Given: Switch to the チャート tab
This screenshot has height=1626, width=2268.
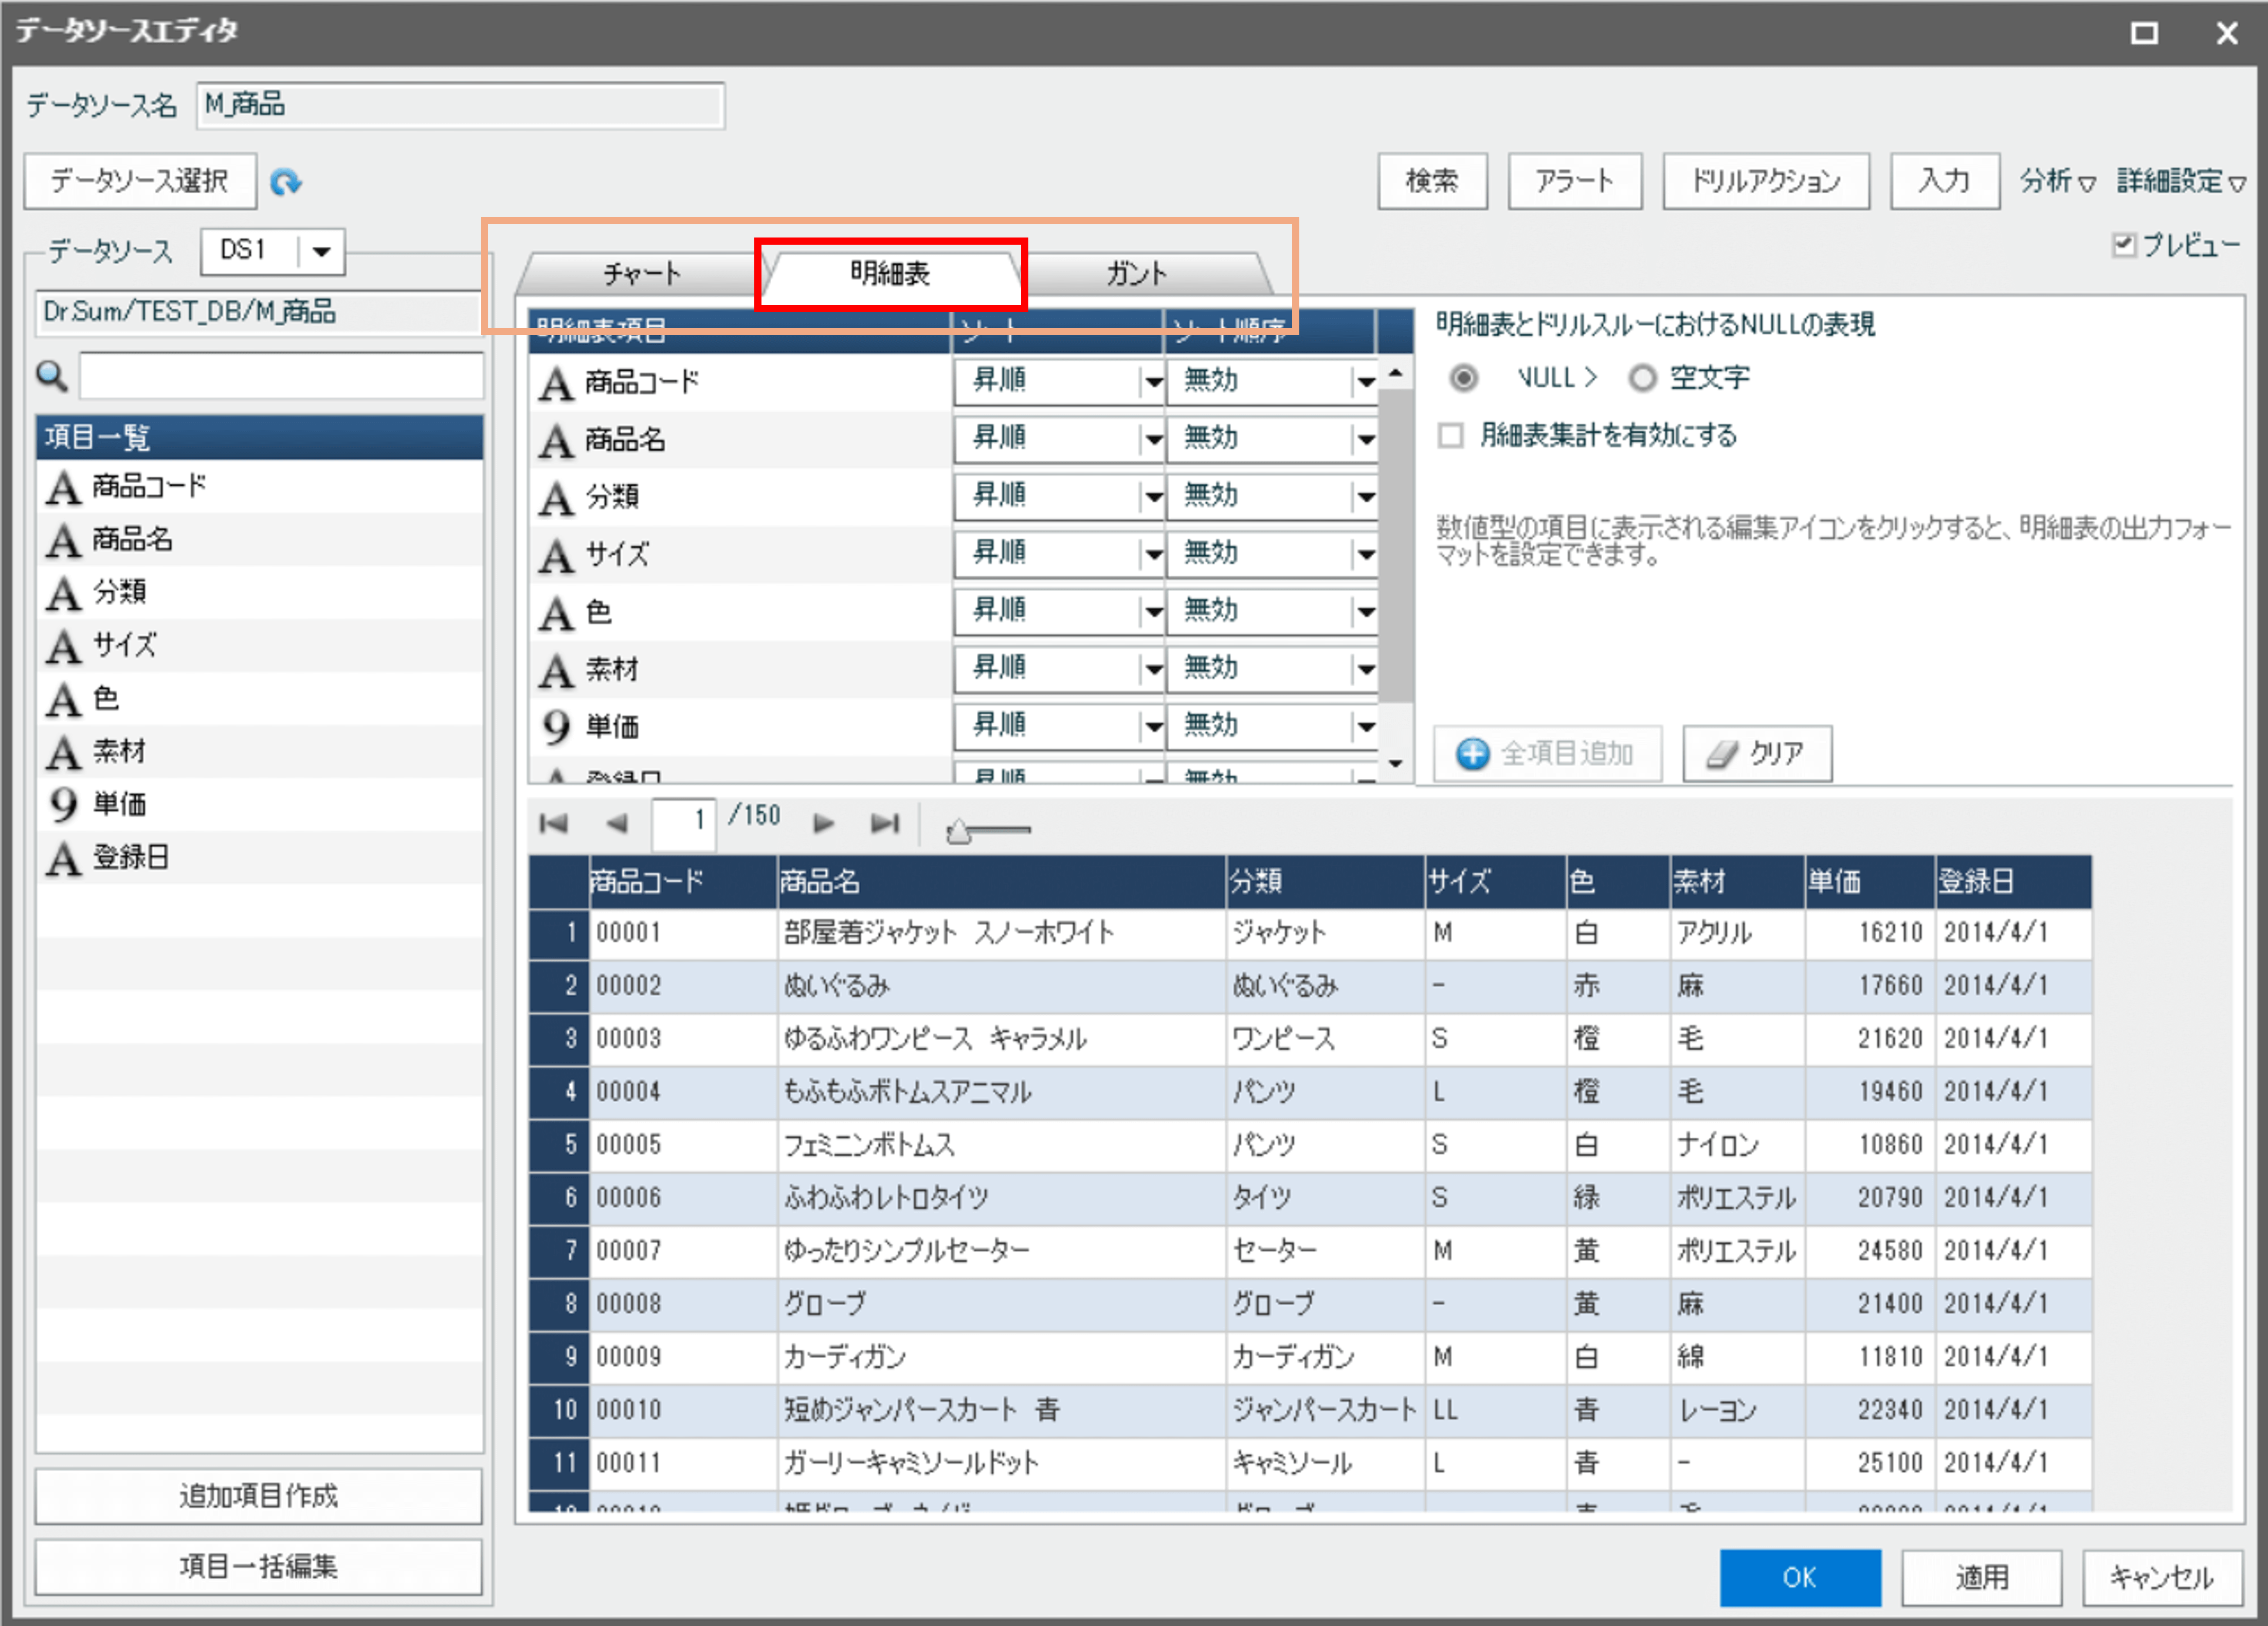Looking at the screenshot, I should 641,273.
